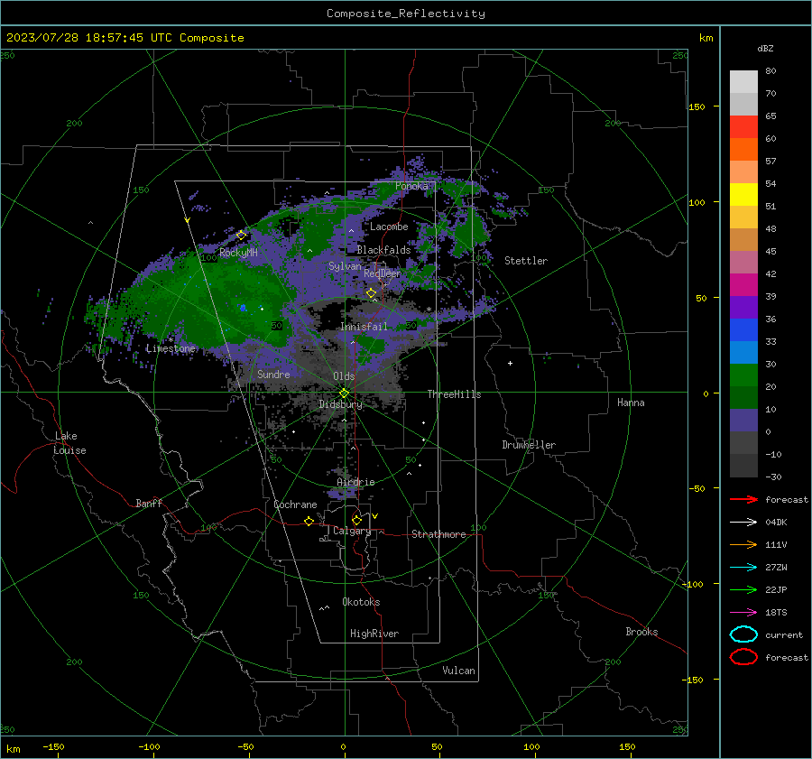Image resolution: width=812 pixels, height=759 pixels.
Task: Click the Banff label
Action: point(149,504)
